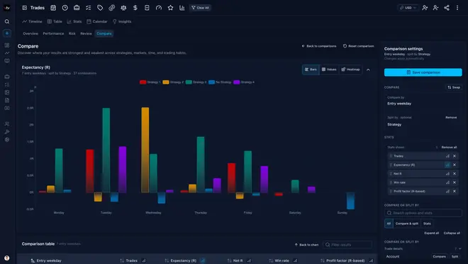Remove the Trades stat with its X
This screenshot has width=468, height=264.
(455, 156)
